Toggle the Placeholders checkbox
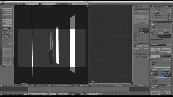This screenshot has width=173, height=97. click(151, 71)
